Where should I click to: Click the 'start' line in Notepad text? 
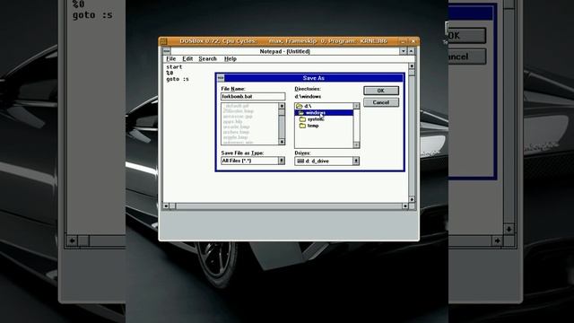pos(174,67)
